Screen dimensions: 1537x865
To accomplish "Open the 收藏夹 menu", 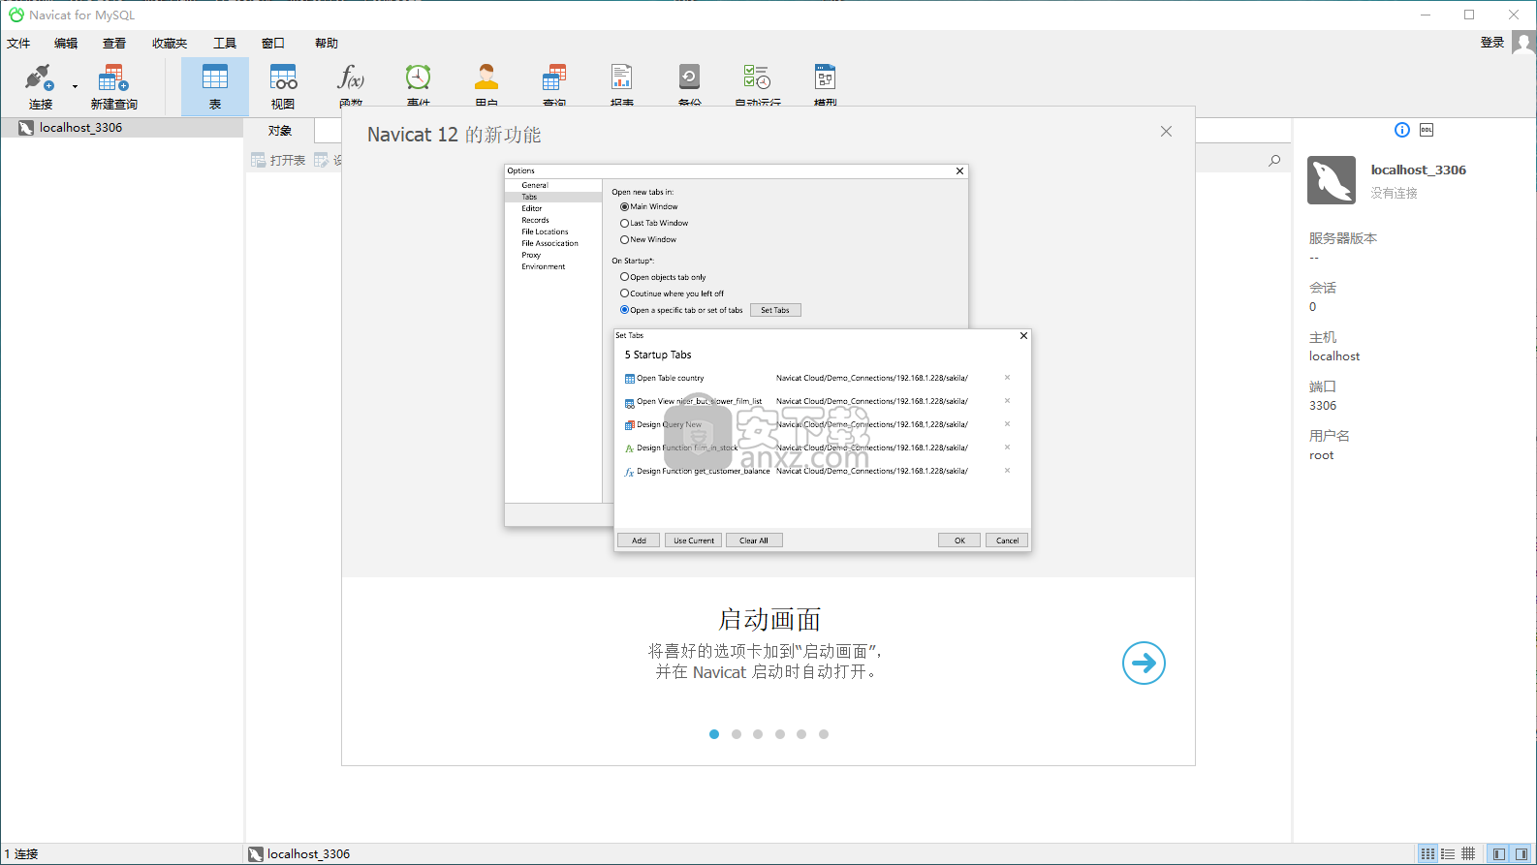I will tap(170, 44).
